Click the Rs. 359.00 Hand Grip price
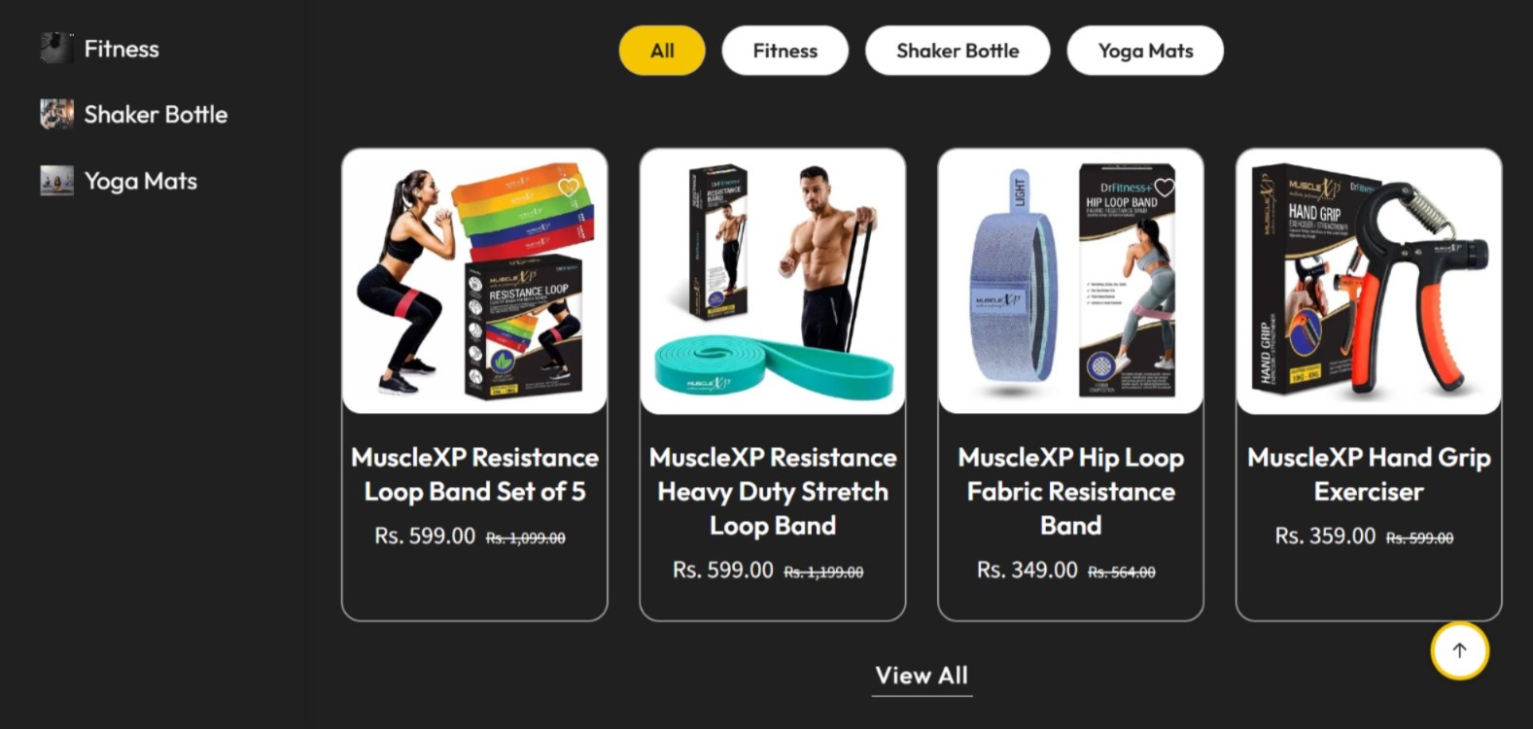1533x729 pixels. coord(1325,537)
